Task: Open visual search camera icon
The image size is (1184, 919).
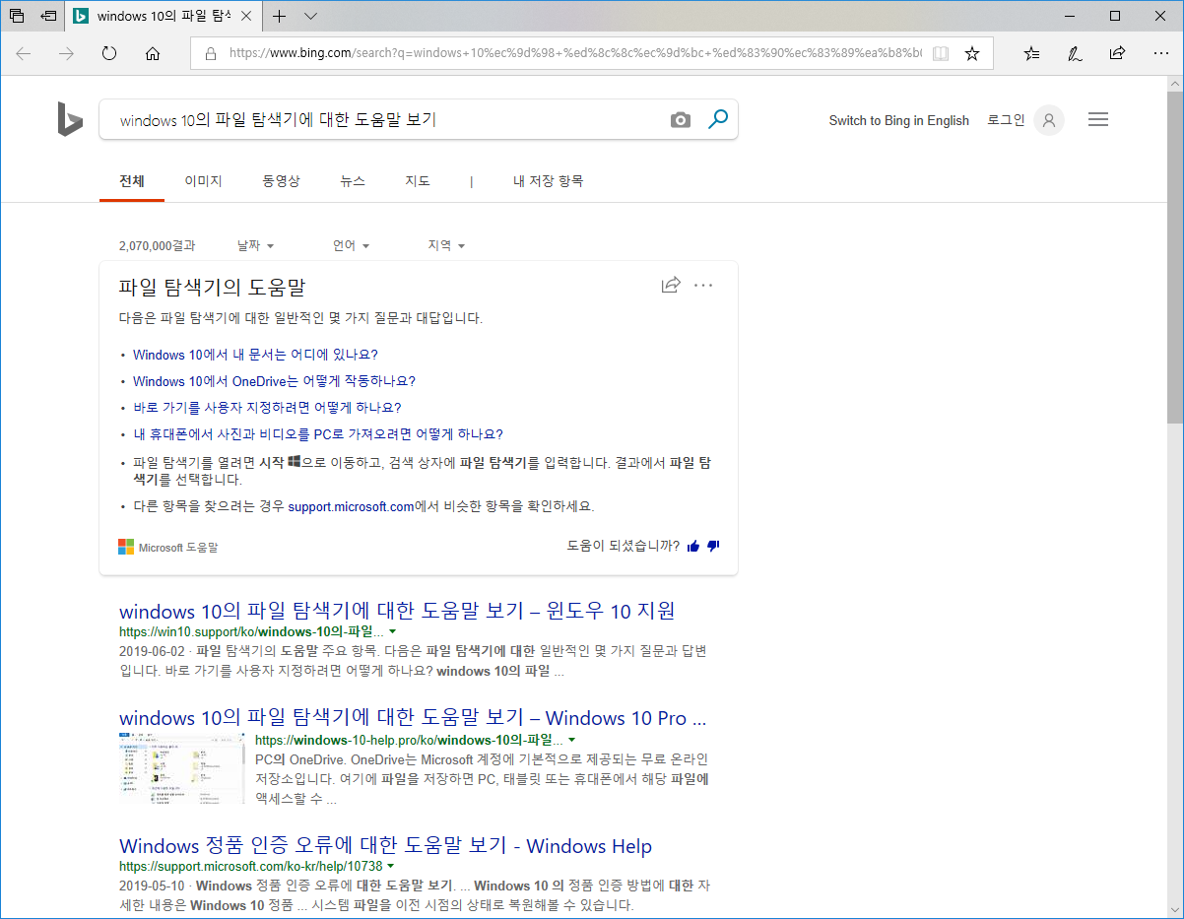Action: click(x=681, y=120)
